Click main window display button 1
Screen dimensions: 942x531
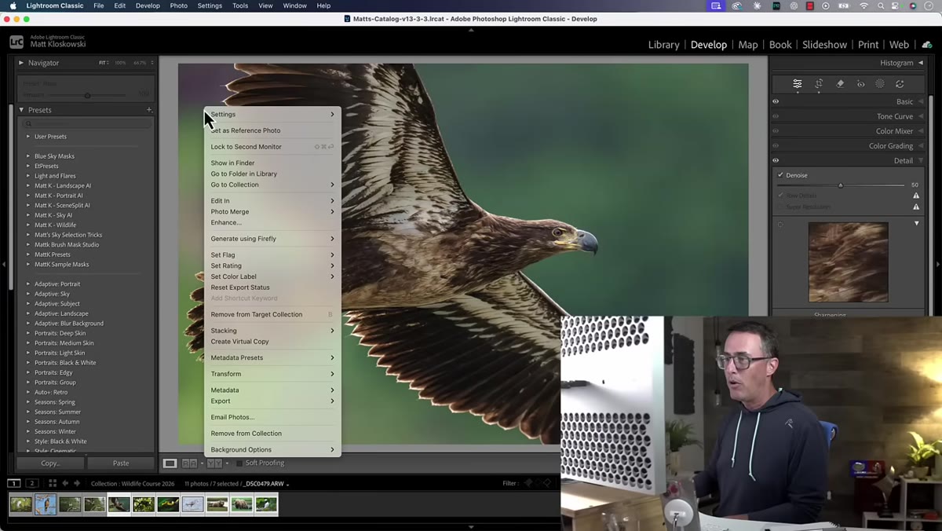(14, 483)
